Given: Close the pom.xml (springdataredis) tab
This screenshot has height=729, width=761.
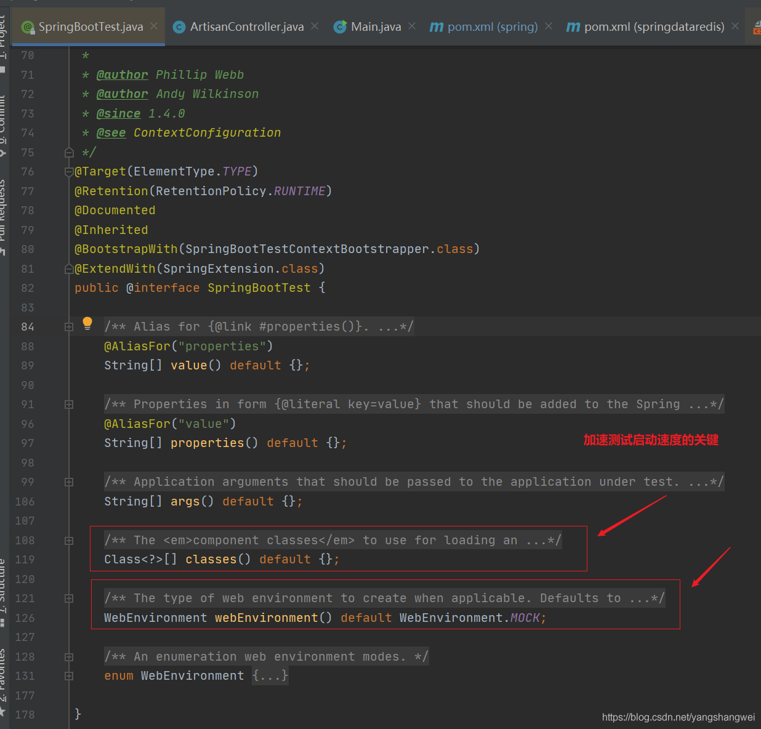Looking at the screenshot, I should click(735, 26).
